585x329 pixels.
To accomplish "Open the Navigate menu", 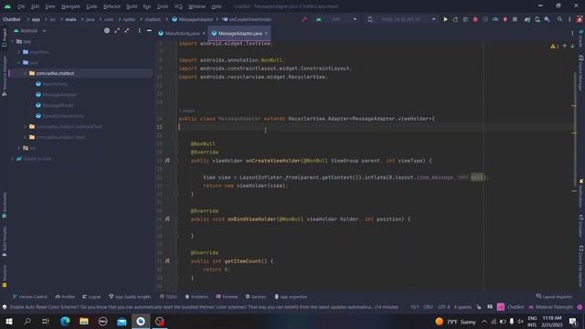I will click(70, 6).
